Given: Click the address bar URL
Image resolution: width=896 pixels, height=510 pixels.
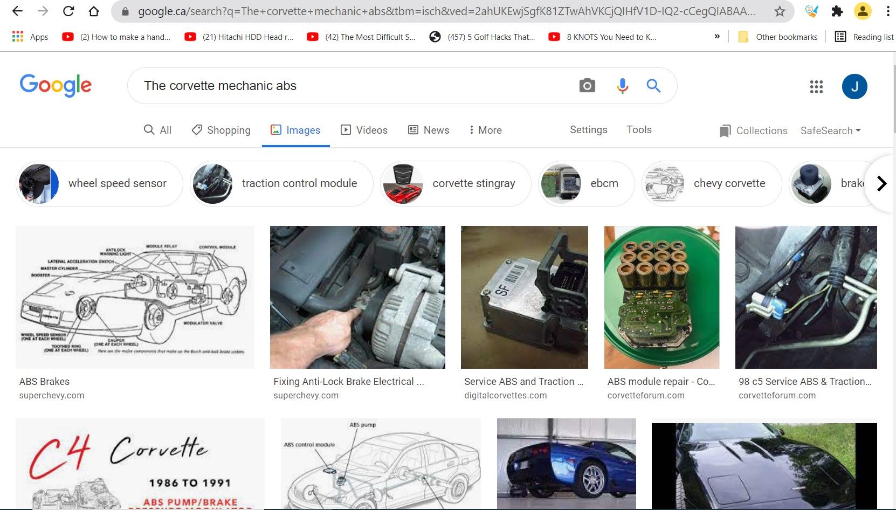Looking at the screenshot, I should coord(446,11).
